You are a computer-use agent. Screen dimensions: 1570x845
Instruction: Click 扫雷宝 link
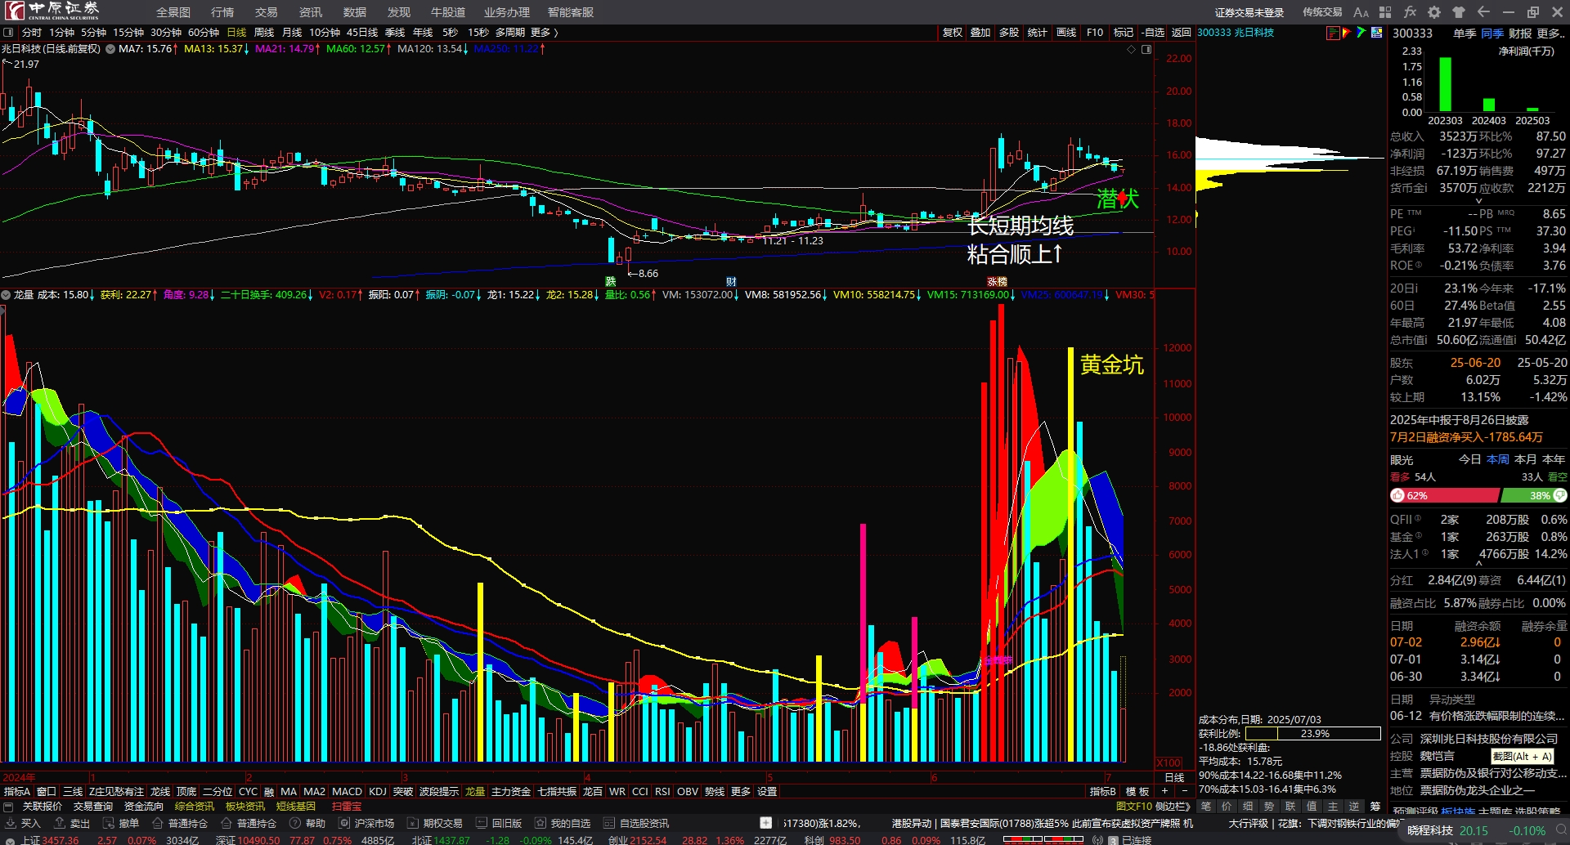(x=347, y=807)
